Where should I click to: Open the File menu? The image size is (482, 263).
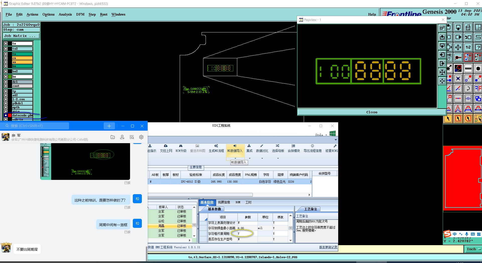pos(9,15)
